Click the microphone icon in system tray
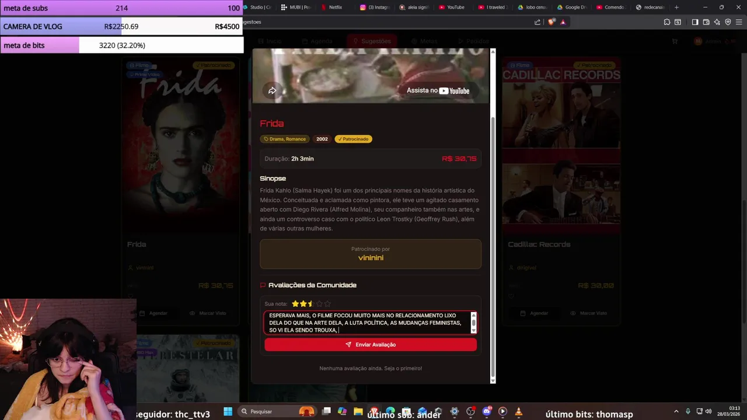The height and width of the screenshot is (420, 747). click(688, 411)
